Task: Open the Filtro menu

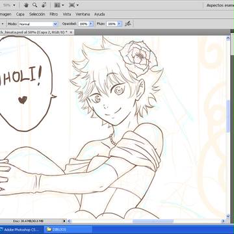Action: (54, 14)
